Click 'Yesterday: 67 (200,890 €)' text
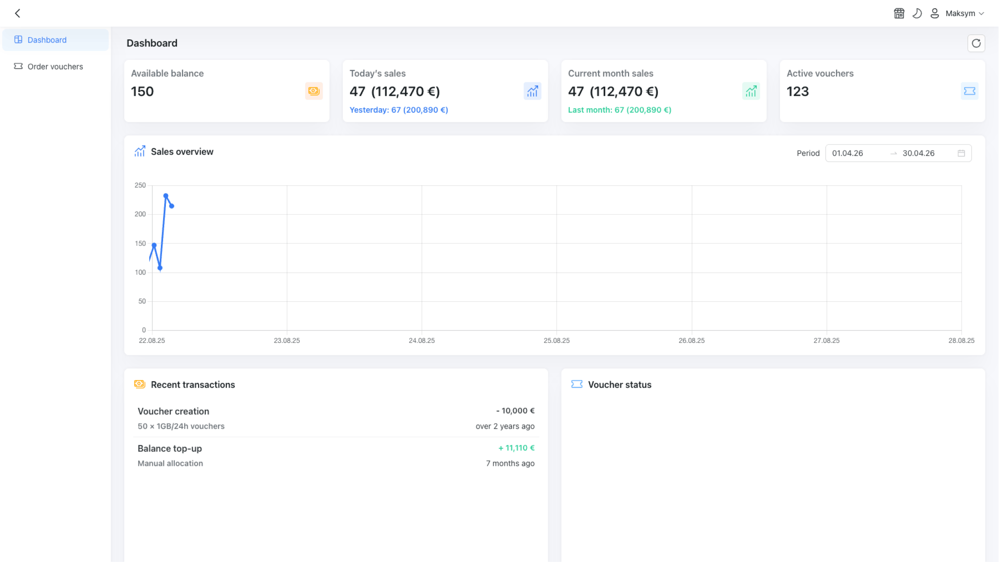The width and height of the screenshot is (999, 562). click(399, 110)
